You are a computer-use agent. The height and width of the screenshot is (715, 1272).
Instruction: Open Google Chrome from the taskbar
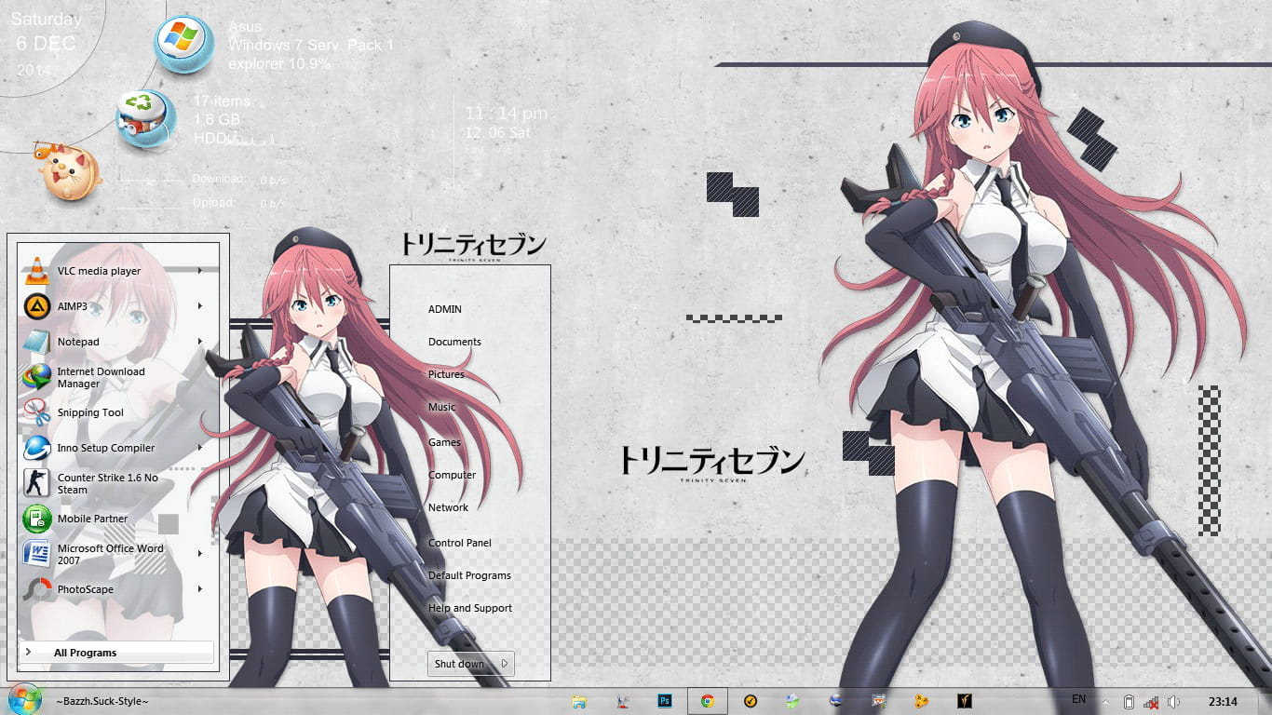pos(708,701)
